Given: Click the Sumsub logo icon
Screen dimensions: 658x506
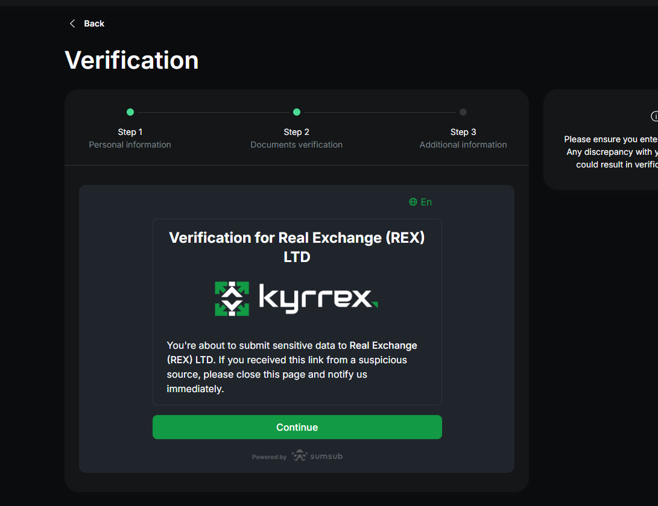Looking at the screenshot, I should point(300,456).
